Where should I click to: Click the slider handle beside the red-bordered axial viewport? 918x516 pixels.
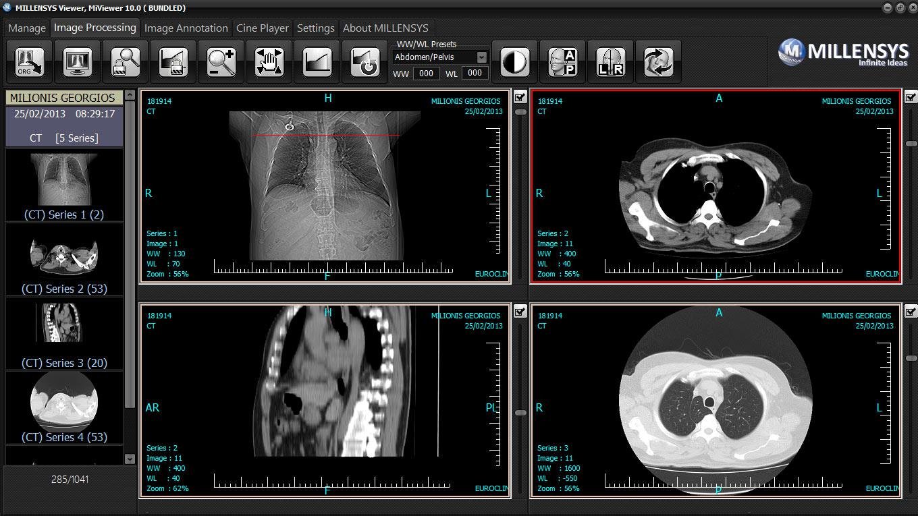pos(911,144)
